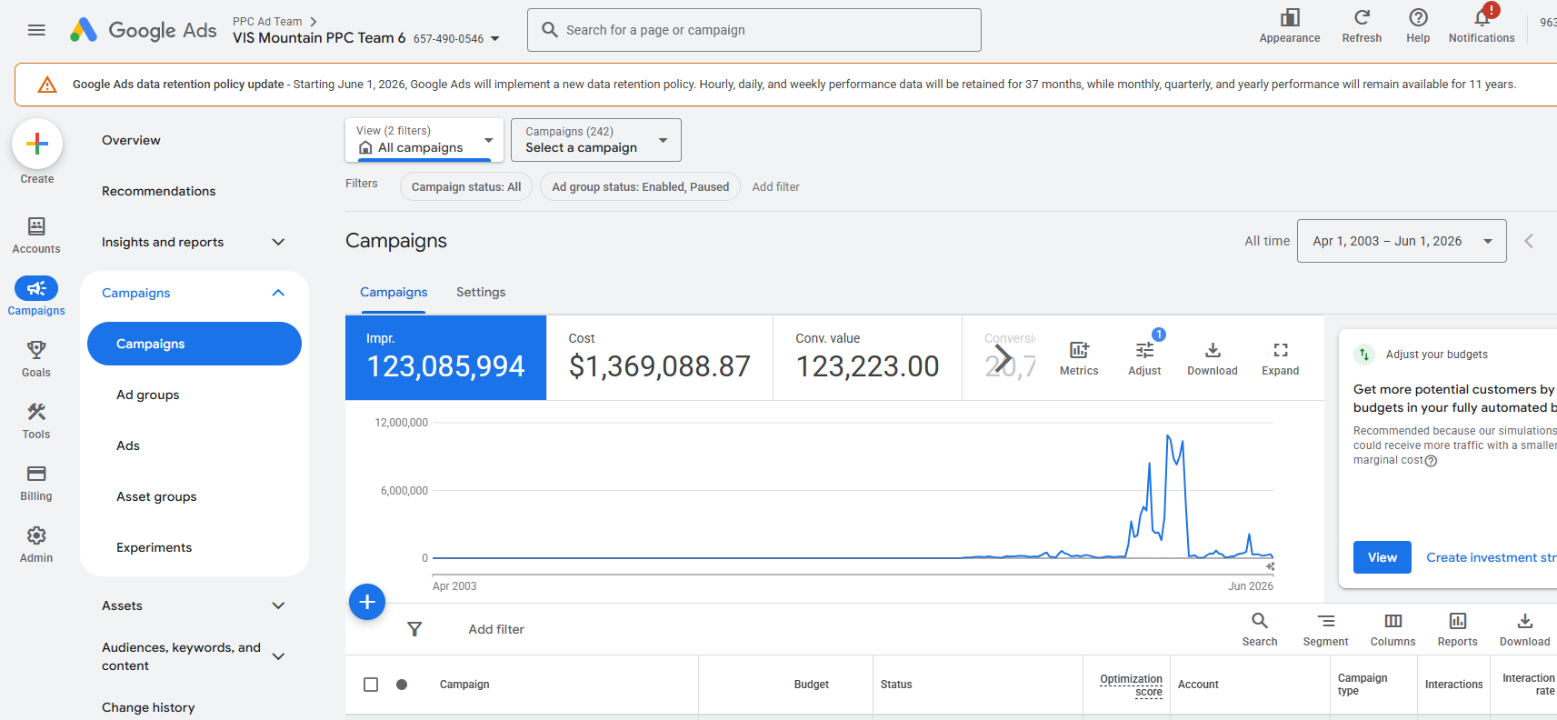Open Segment options for table
Image resolution: width=1557 pixels, height=720 pixels.
click(1325, 629)
